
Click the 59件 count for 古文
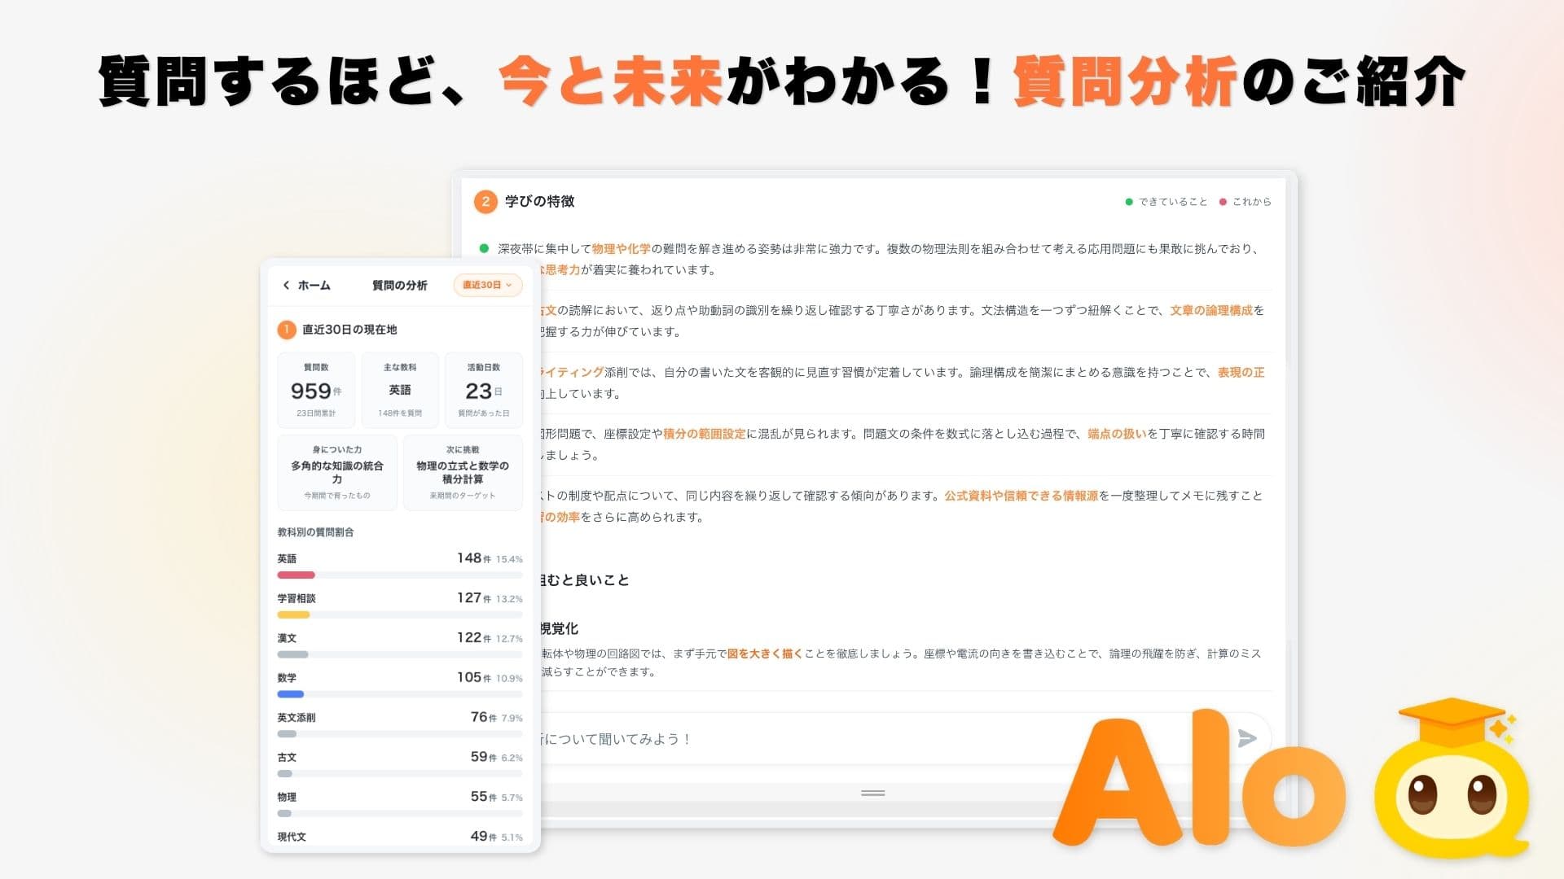point(484,757)
